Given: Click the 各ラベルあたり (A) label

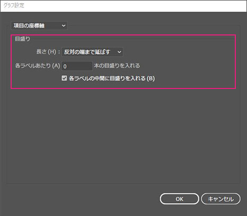Looking at the screenshot, I should [38, 66].
